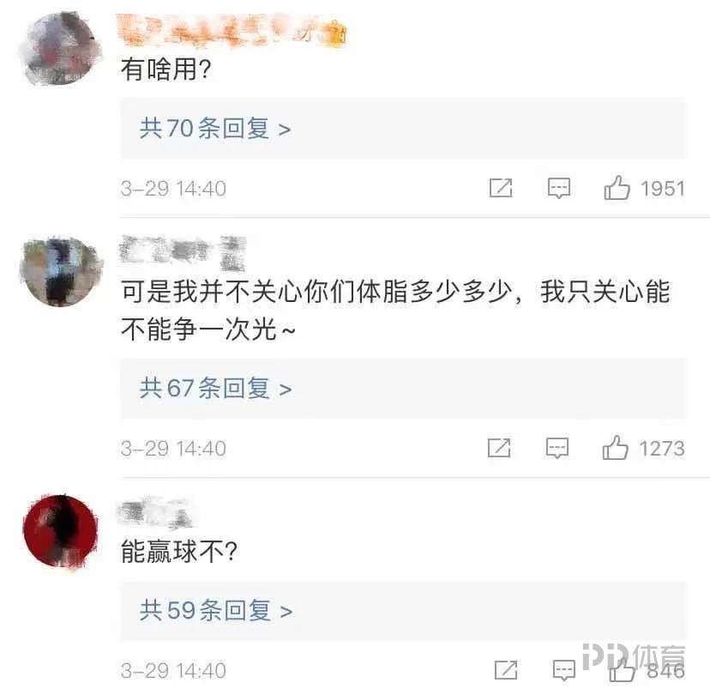This screenshot has height=695, width=710.
Task: Reply to the "能赢球不?" comment
Action: coord(564,670)
